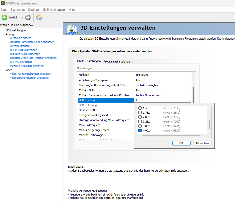Viewport: 235px width, 203px height.
Task: Open HDCP-Status anzeigen link
Action: (23, 50)
